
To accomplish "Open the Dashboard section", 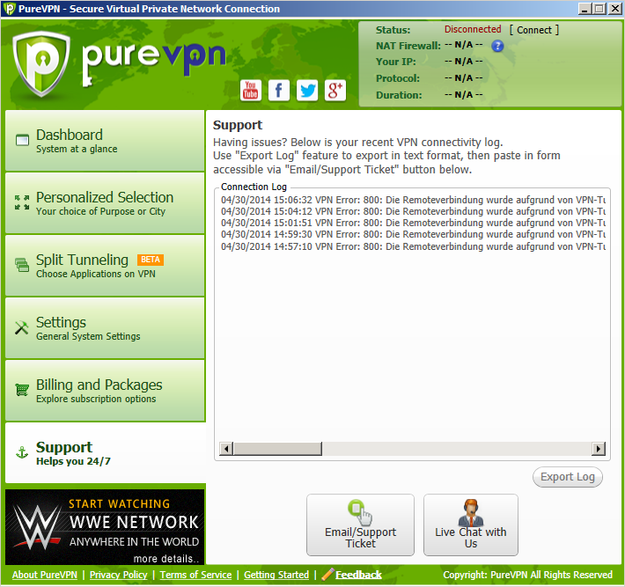I will click(x=106, y=141).
